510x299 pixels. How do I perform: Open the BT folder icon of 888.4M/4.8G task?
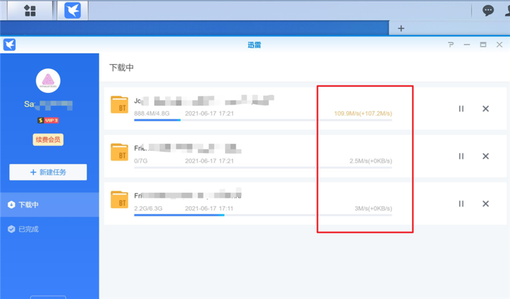click(119, 104)
